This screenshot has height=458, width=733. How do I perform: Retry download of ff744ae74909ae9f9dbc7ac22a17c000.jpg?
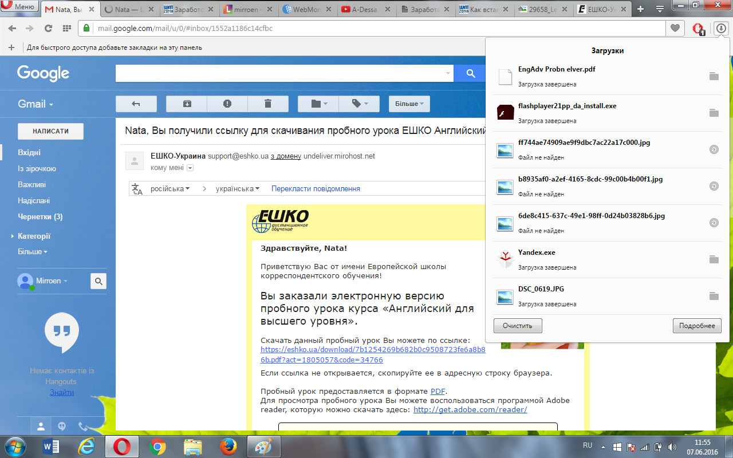(714, 149)
